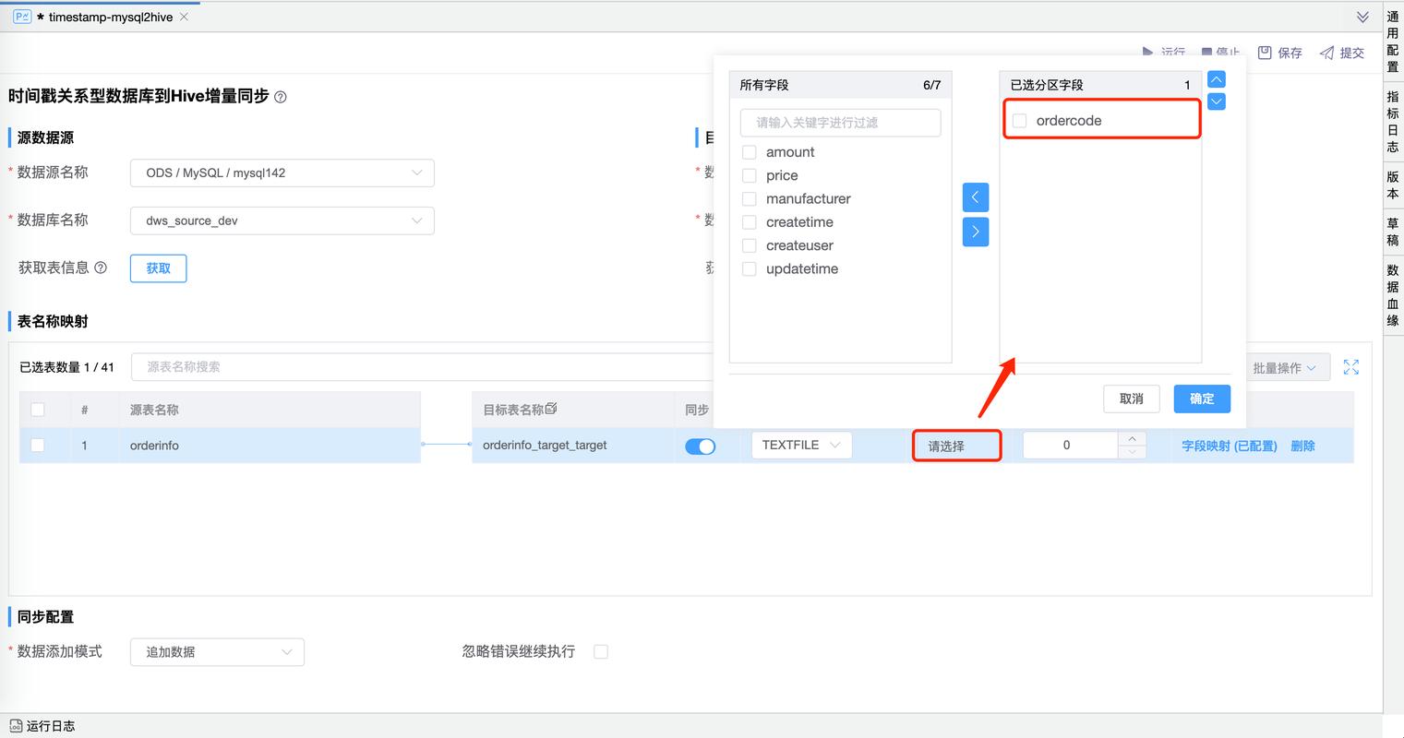Click the fullscreen expand icon of table mapping
The image size is (1404, 738).
click(x=1351, y=367)
